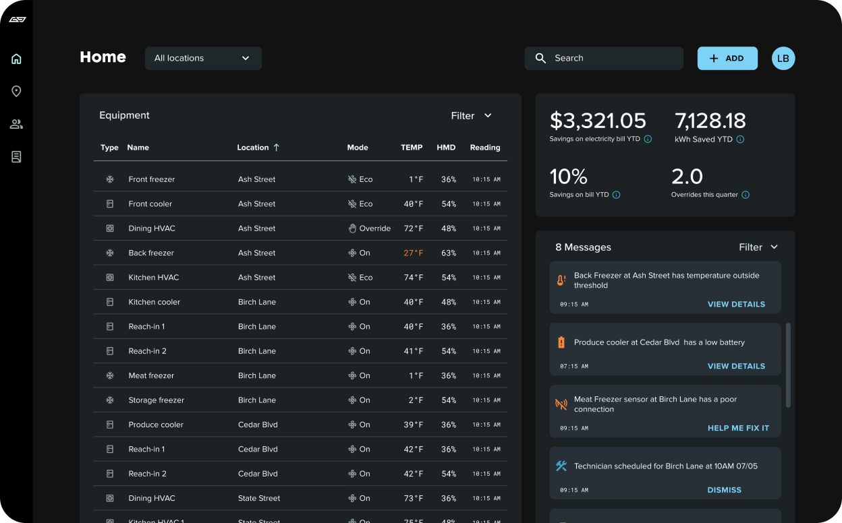Select the Home icon in the sidebar
This screenshot has width=842, height=523.
pyautogui.click(x=16, y=59)
